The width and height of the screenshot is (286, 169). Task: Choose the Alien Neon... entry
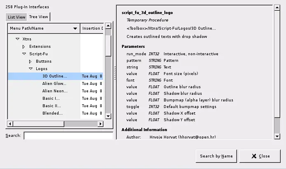coord(54,91)
